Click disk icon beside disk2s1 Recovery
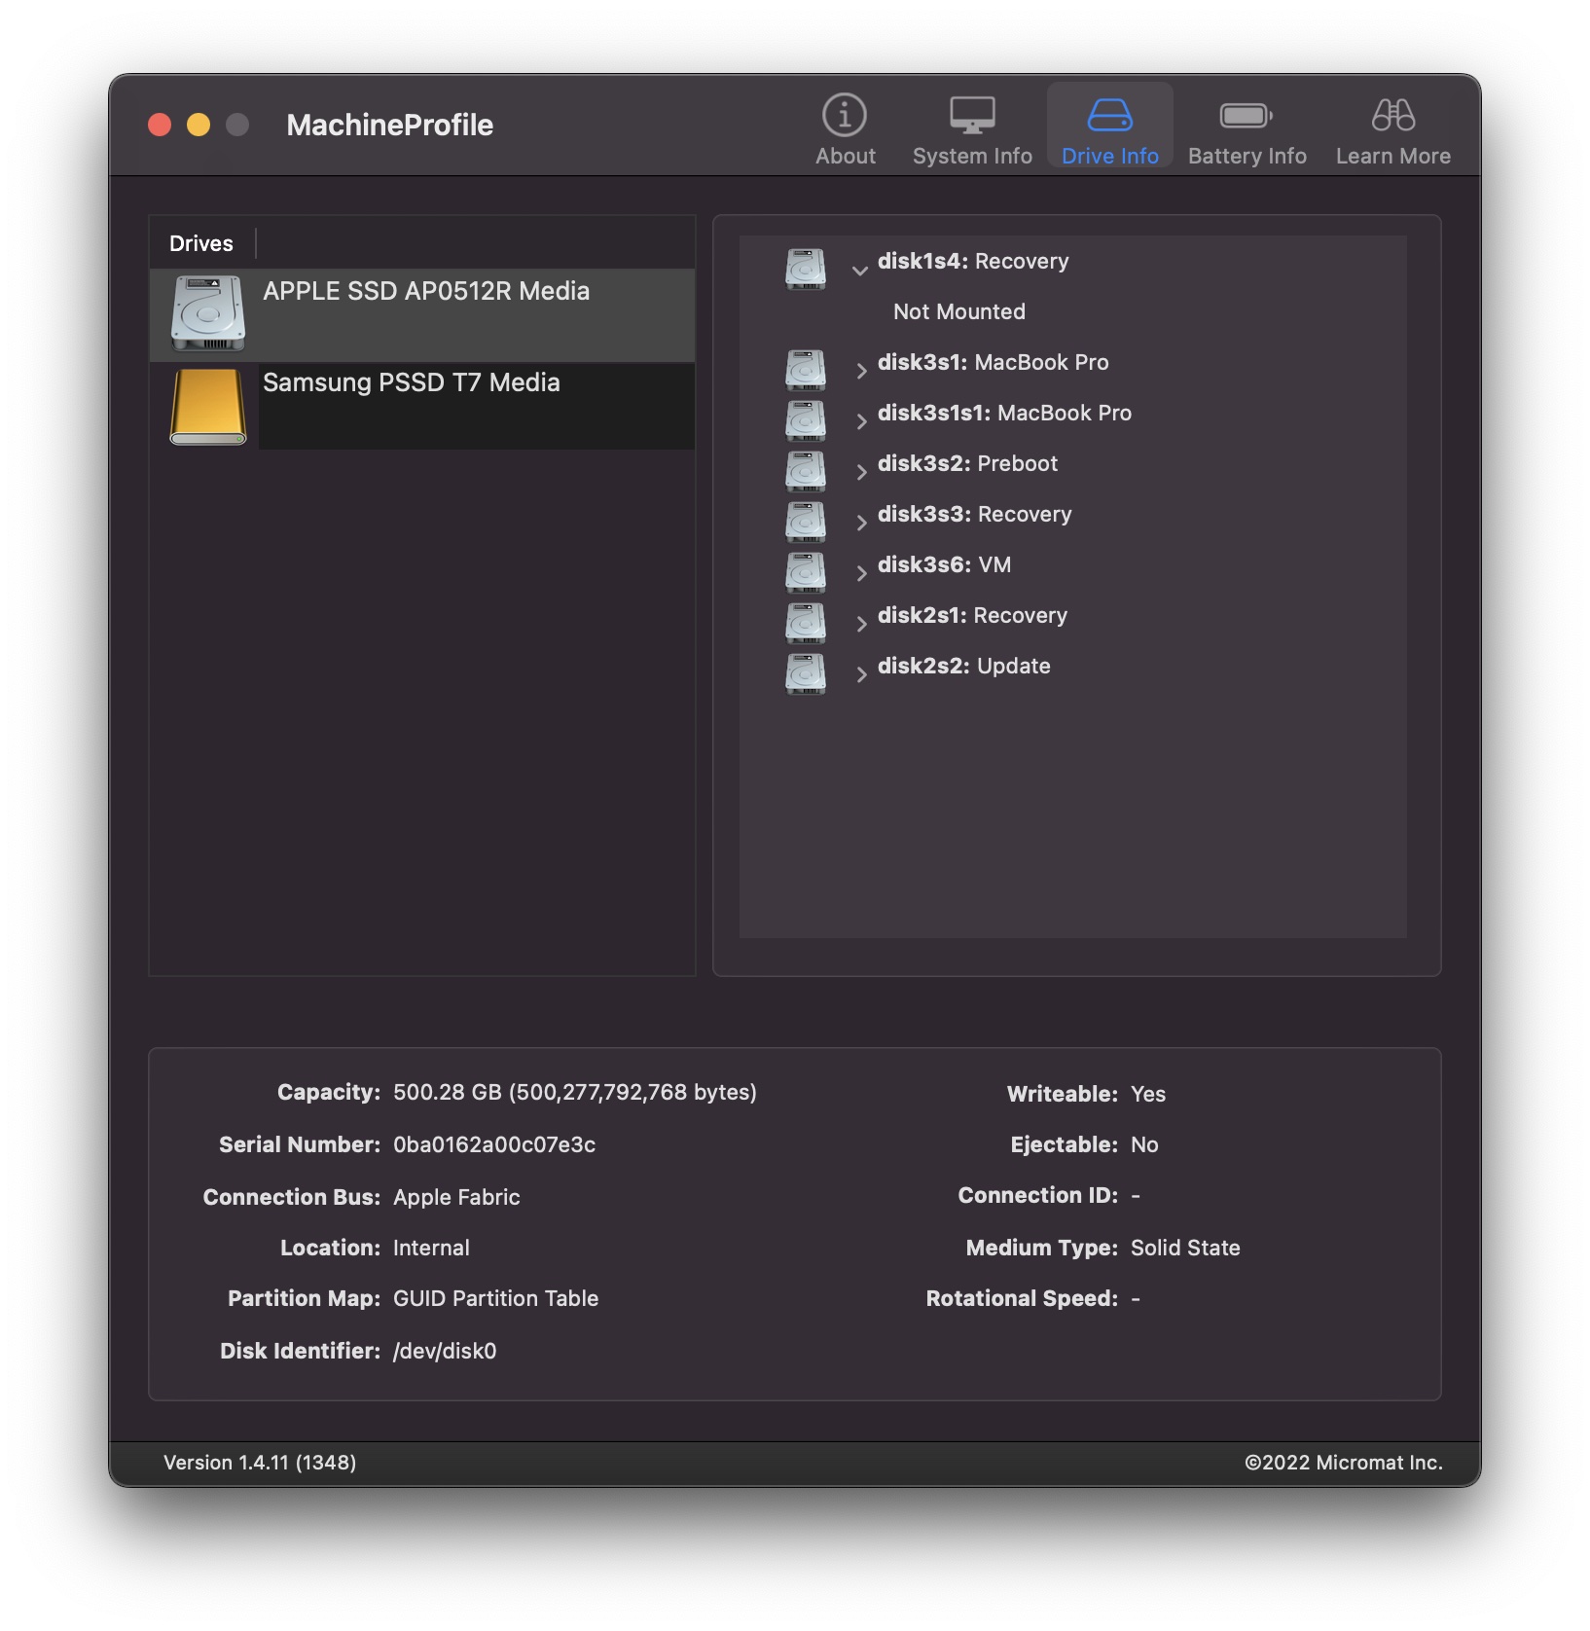This screenshot has height=1631, width=1590. click(x=806, y=623)
